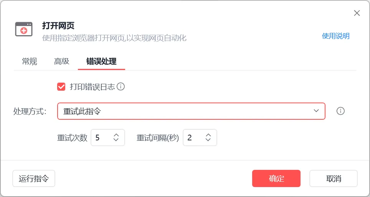The image size is (370, 197).
Task: Switch to the 高级 tab
Action: [62, 61]
